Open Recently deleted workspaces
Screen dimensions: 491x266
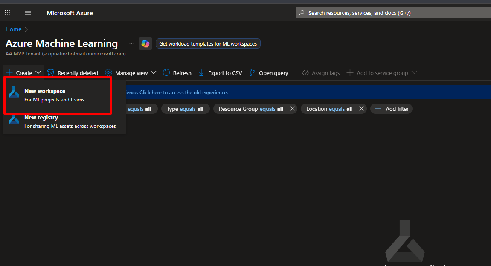(73, 73)
